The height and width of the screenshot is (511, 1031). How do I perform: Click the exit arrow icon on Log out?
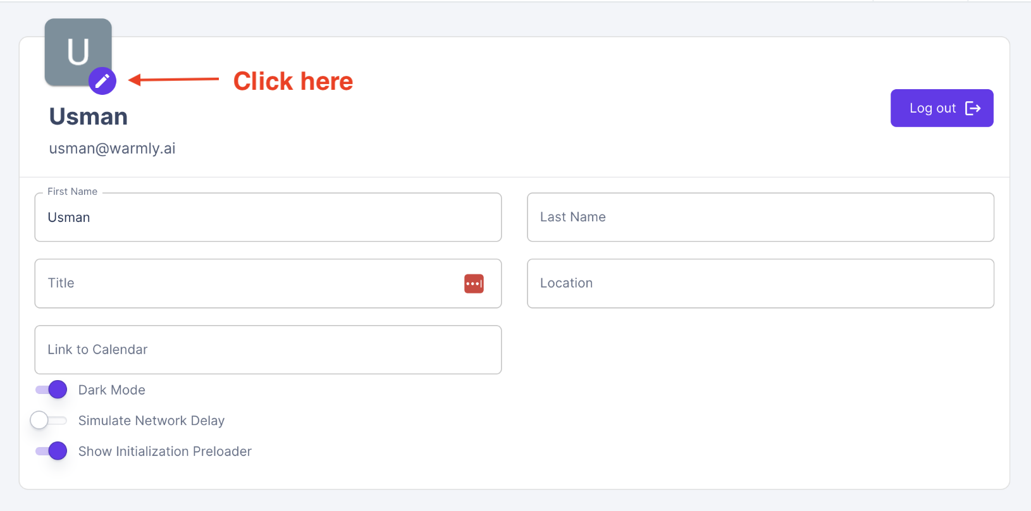pos(973,108)
